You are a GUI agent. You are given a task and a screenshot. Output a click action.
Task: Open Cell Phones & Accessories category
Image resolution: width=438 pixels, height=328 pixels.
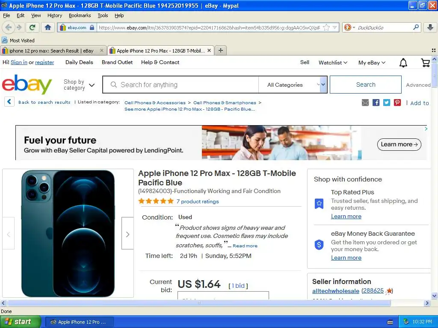(155, 102)
